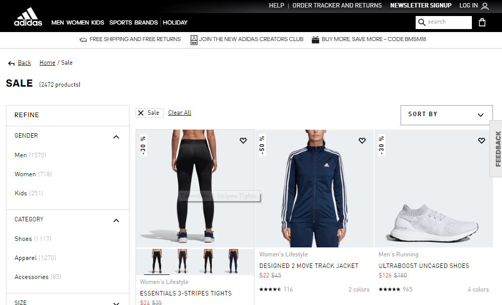Viewport: 502px width, 305px height.
Task: Click the back arrow icon
Action: click(x=11, y=63)
